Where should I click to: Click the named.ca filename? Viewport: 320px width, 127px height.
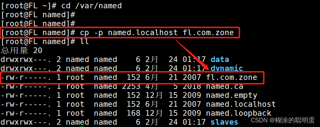click(225, 87)
